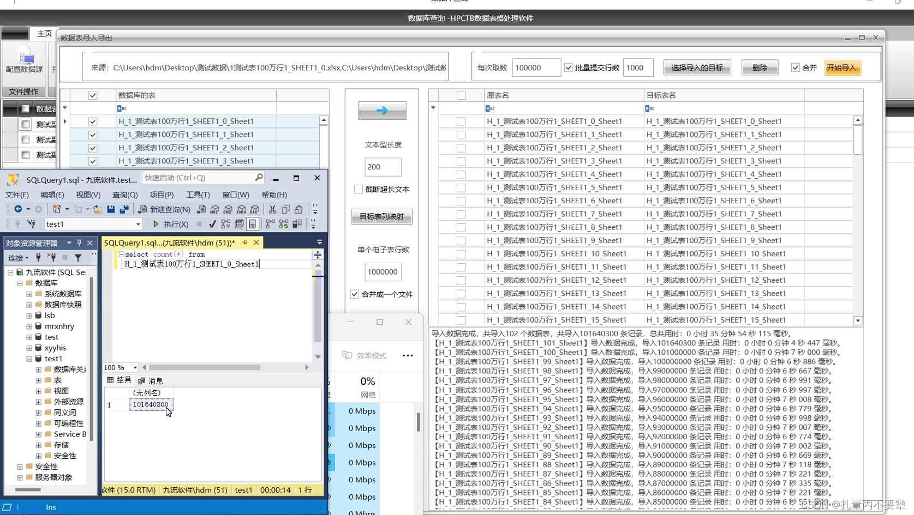The height and width of the screenshot is (515, 914).
Task: Click the Cut (scissors) toolbar icon
Action: tap(273, 209)
